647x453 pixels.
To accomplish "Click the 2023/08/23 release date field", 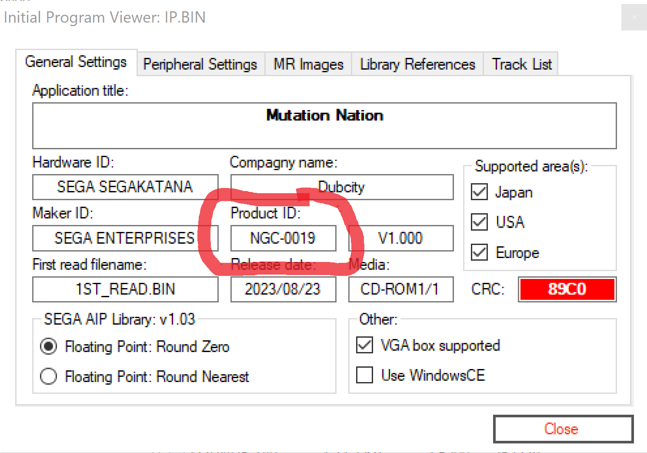I will point(283,289).
